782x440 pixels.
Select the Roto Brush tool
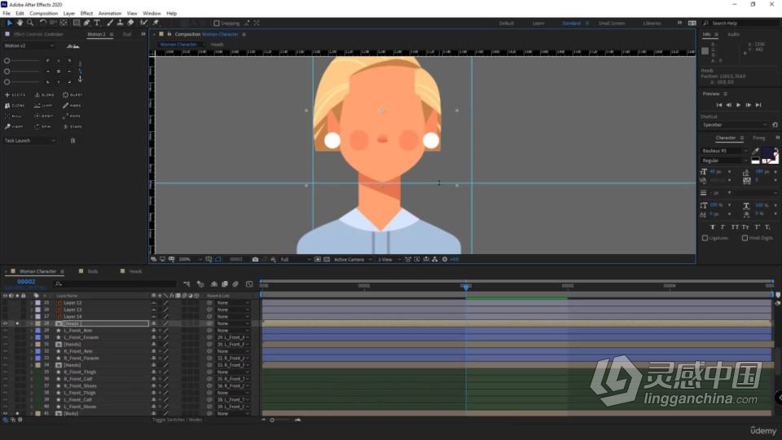[144, 23]
